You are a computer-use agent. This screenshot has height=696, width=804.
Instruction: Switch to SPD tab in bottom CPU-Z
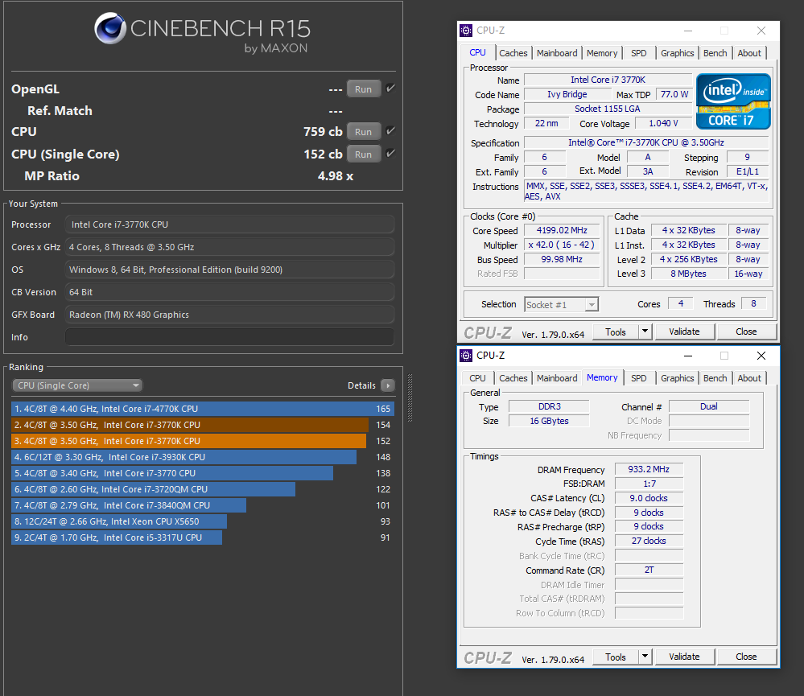click(x=639, y=378)
